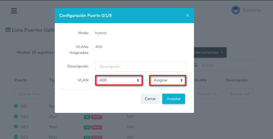Open the hamburger sidebar menu
This screenshot has width=273, height=139.
tap(14, 11)
